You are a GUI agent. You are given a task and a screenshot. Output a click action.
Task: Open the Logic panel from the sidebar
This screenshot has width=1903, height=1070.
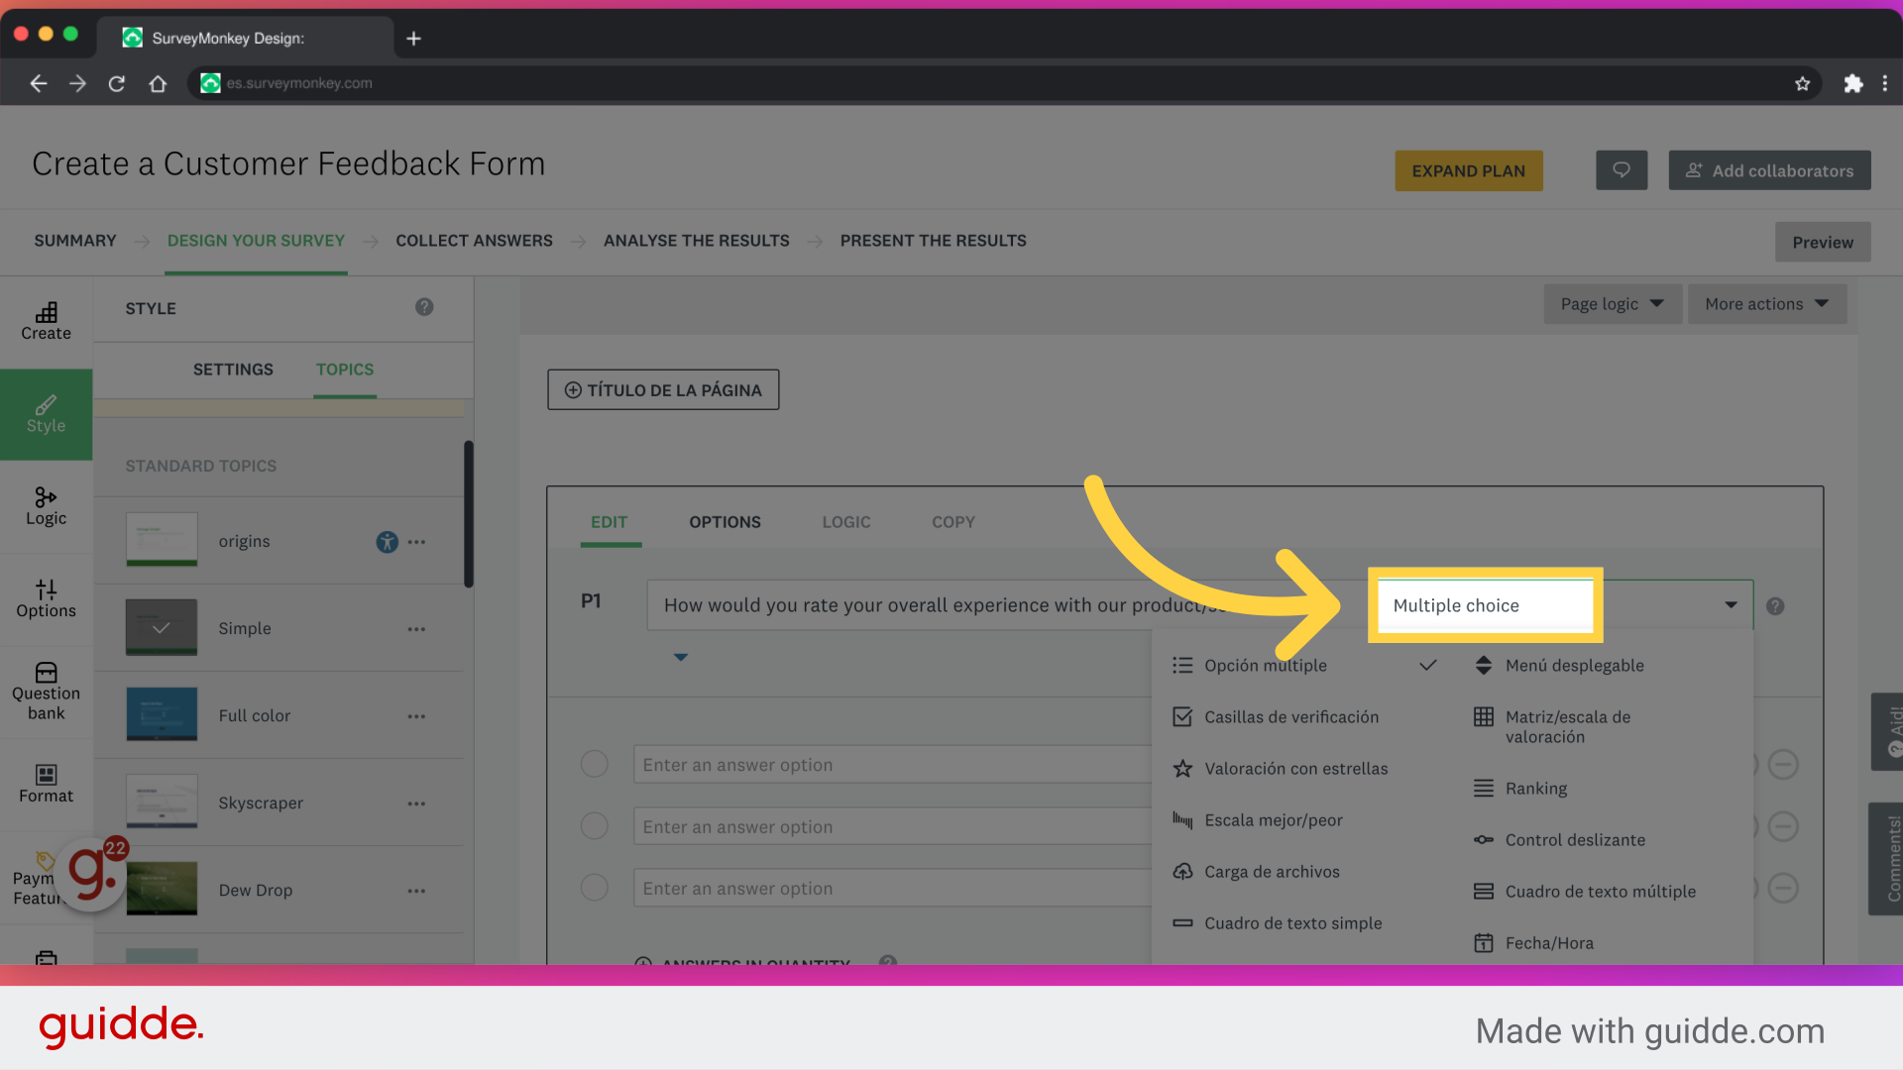46,506
